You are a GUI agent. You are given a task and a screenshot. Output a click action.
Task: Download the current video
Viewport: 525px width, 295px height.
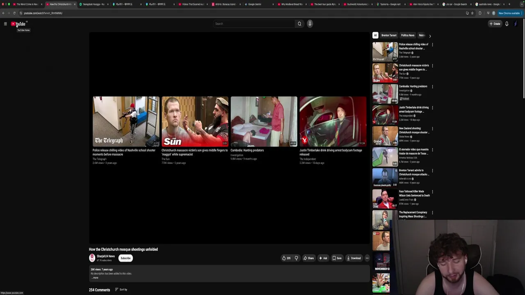point(354,258)
